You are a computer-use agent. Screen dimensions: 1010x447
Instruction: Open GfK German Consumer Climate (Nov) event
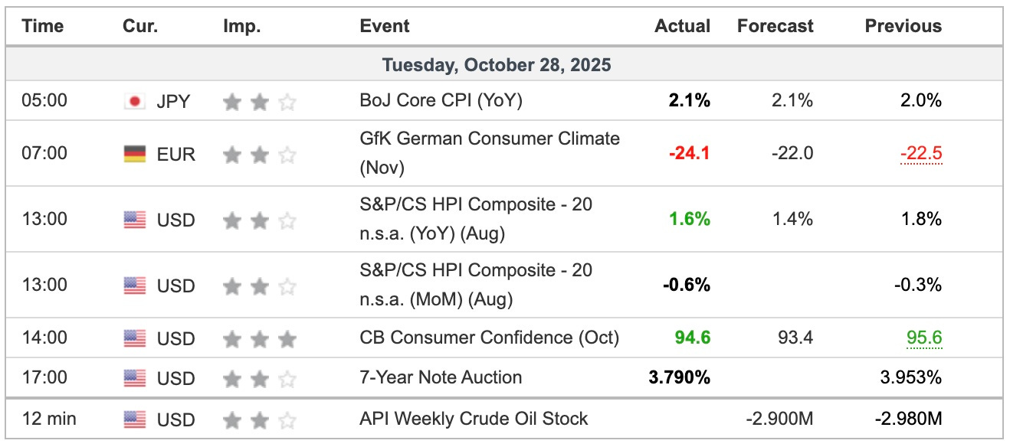tap(490, 153)
